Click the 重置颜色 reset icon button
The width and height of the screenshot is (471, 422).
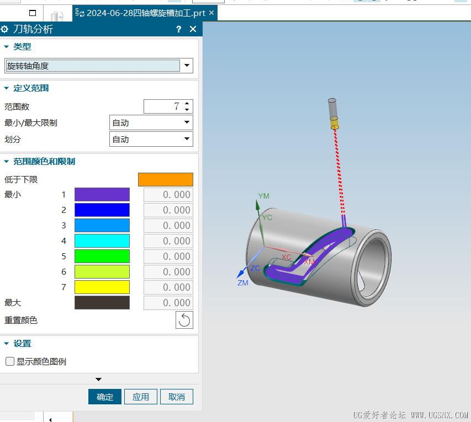(x=184, y=320)
